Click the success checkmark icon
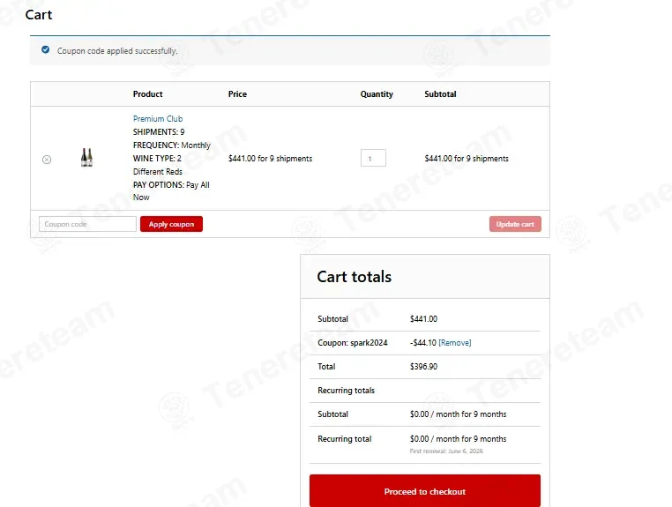This screenshot has height=507, width=672. tap(46, 49)
